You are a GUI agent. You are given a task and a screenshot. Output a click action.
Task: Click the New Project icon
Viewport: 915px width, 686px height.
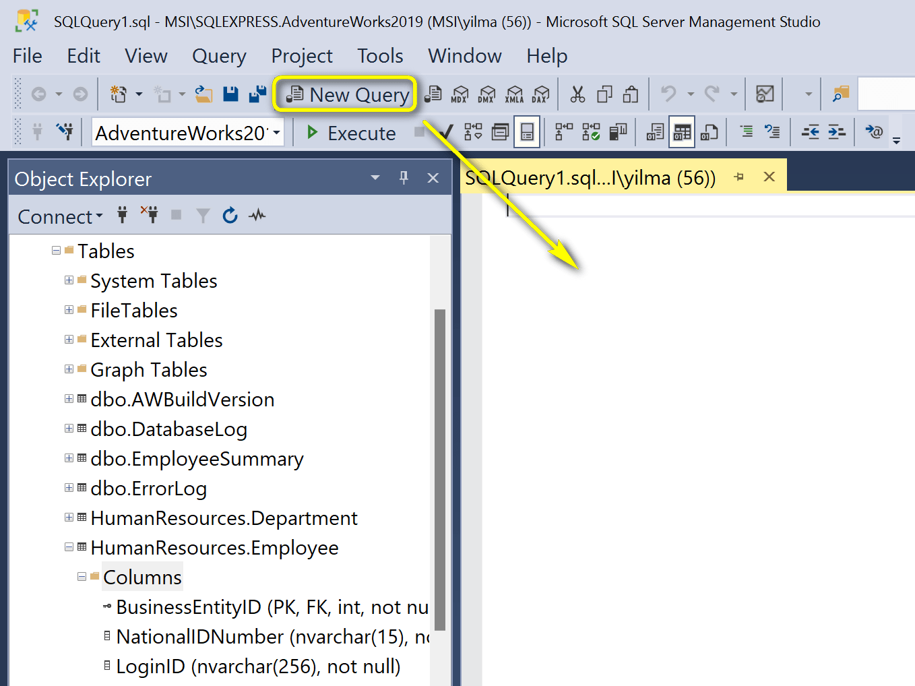coord(119,94)
